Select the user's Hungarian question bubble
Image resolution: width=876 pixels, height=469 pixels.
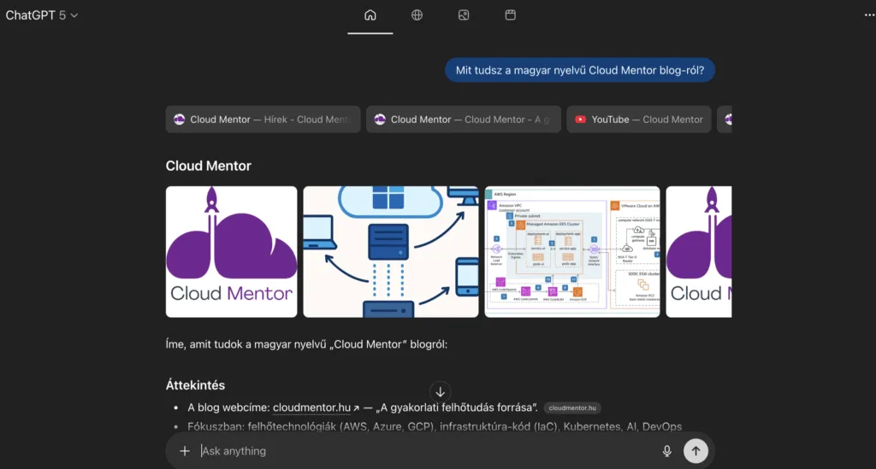(x=579, y=70)
